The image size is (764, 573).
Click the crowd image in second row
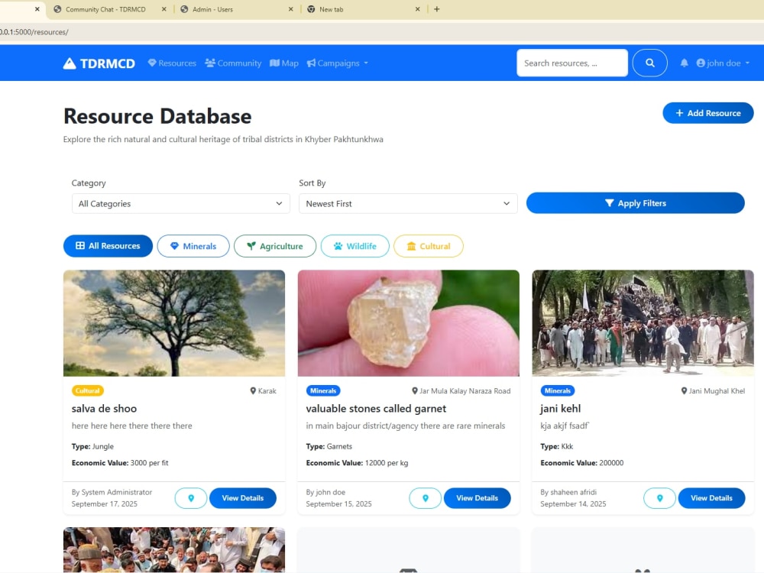pos(174,549)
